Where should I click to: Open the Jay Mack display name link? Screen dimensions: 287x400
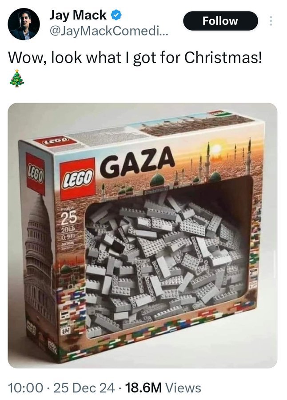tap(78, 15)
